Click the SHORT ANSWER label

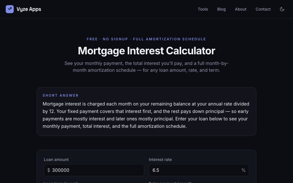61,96
